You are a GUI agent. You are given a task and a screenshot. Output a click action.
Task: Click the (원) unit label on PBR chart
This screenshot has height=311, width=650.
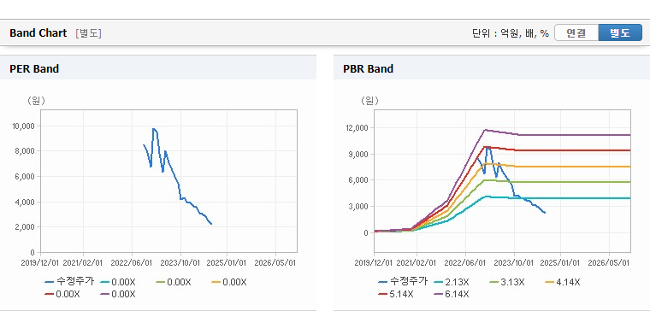click(369, 100)
